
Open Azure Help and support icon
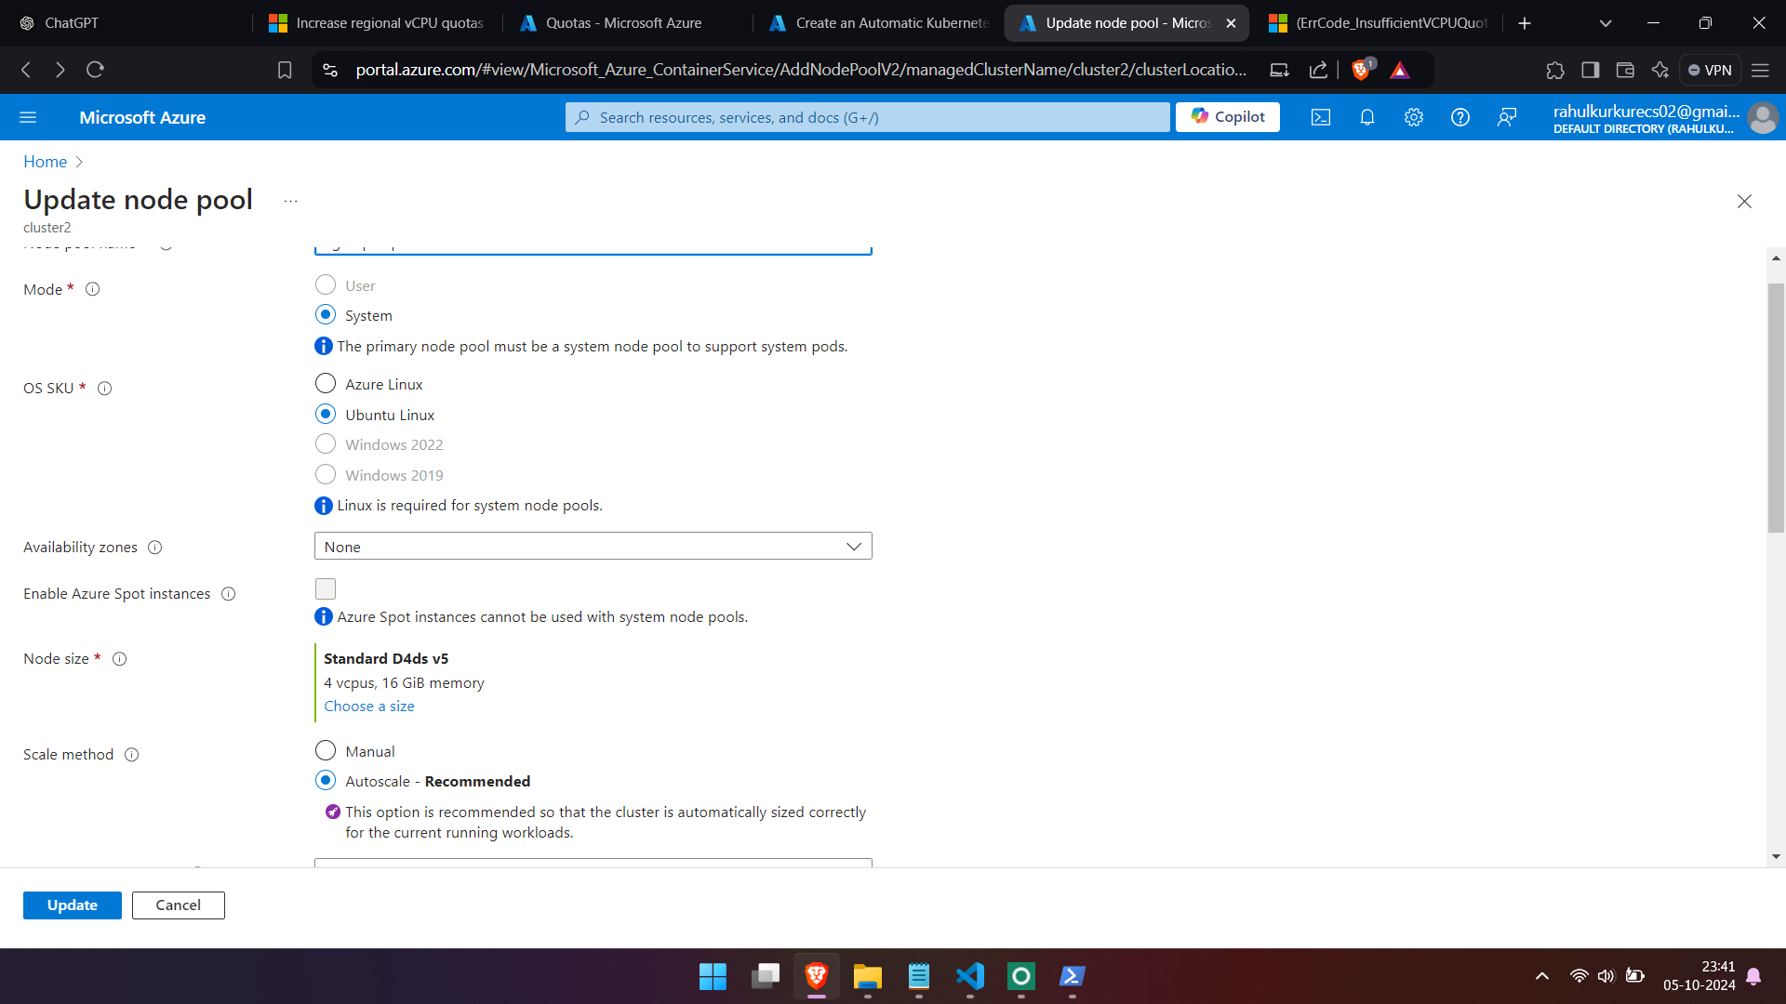pos(1460,117)
